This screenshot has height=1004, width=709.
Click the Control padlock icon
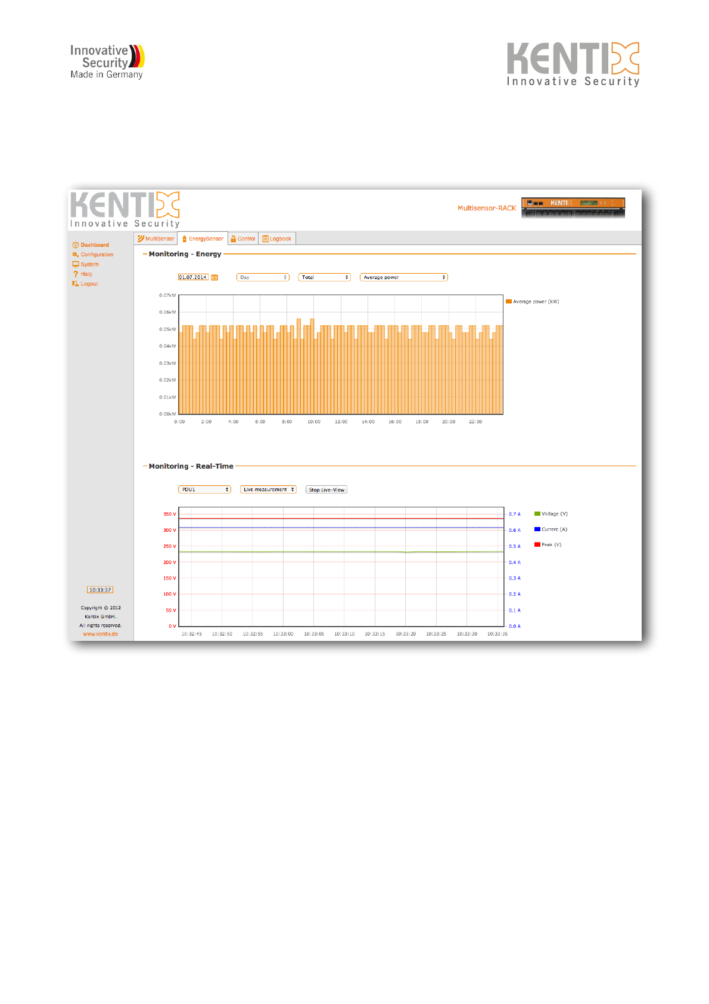click(x=234, y=238)
